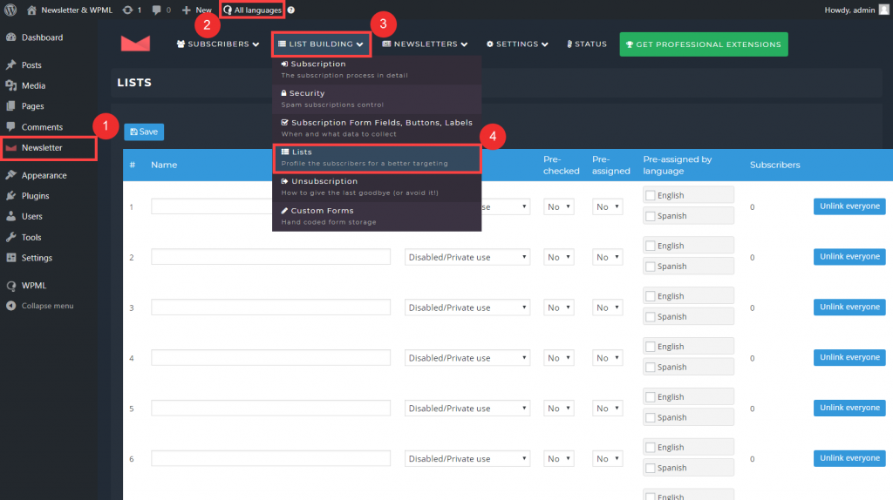Open list 3 Disabled/Private use dropdown
The width and height of the screenshot is (893, 500).
coord(467,307)
